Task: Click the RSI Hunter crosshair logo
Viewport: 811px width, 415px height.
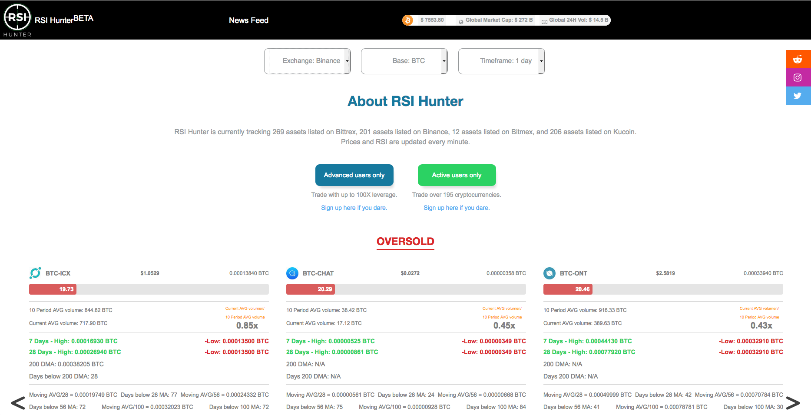Action: coord(17,20)
